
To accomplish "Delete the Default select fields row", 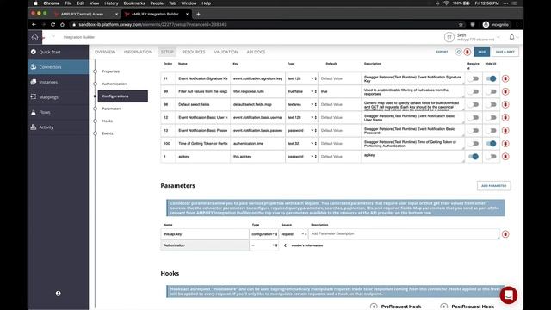I will coord(505,105).
